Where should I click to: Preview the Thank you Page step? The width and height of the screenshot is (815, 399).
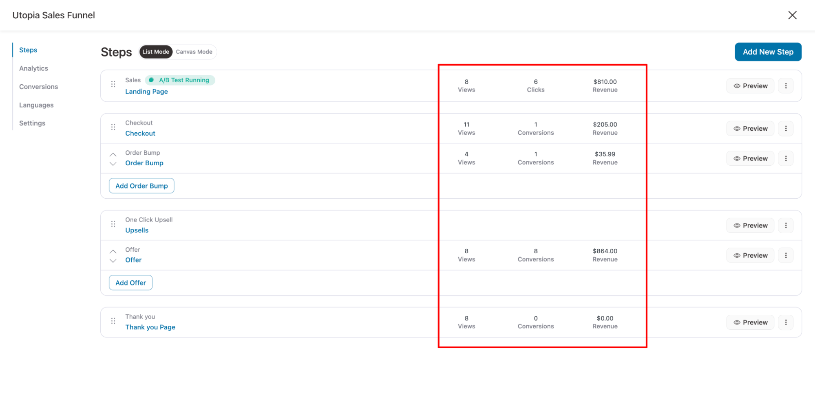coord(750,322)
